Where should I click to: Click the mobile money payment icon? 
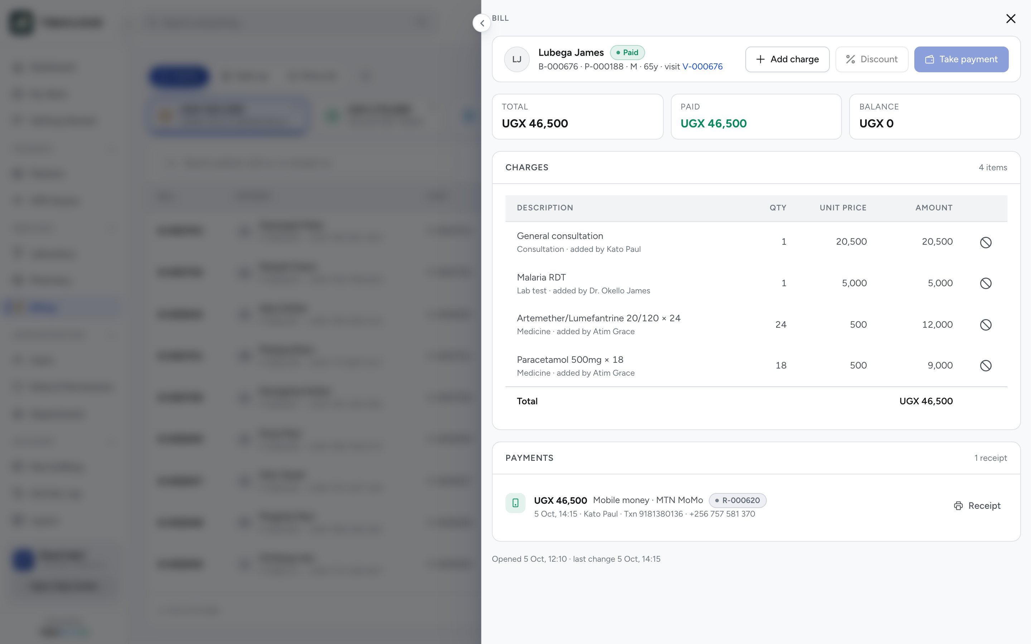point(515,503)
